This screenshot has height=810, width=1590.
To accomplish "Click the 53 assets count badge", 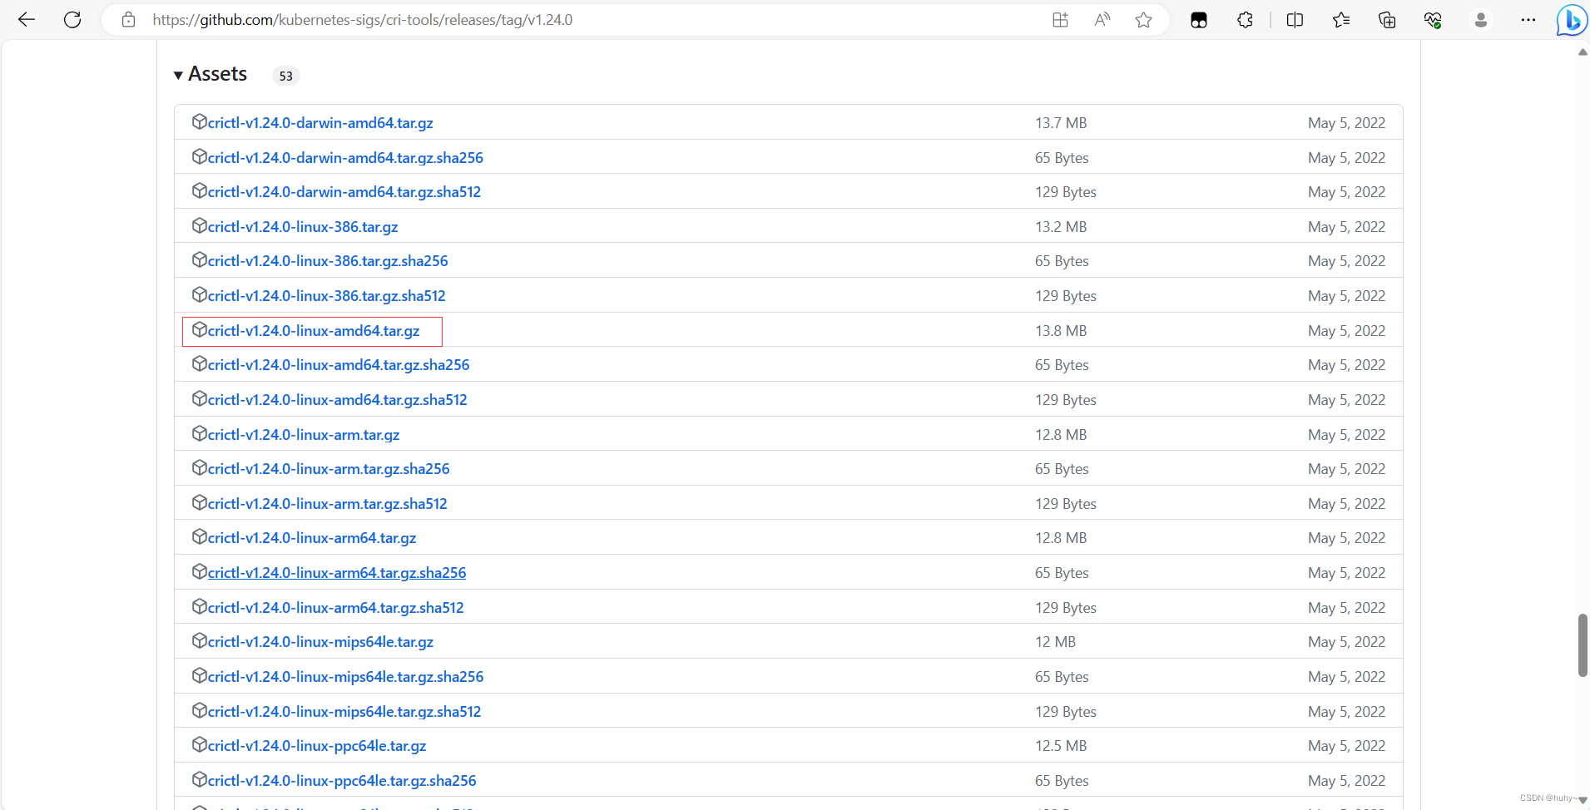I will click(286, 76).
